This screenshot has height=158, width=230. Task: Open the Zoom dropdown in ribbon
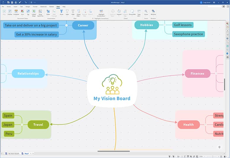click(146, 12)
